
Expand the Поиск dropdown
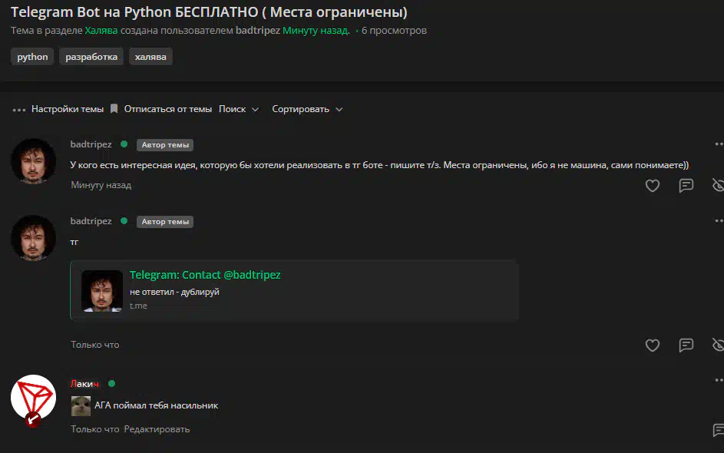[238, 109]
